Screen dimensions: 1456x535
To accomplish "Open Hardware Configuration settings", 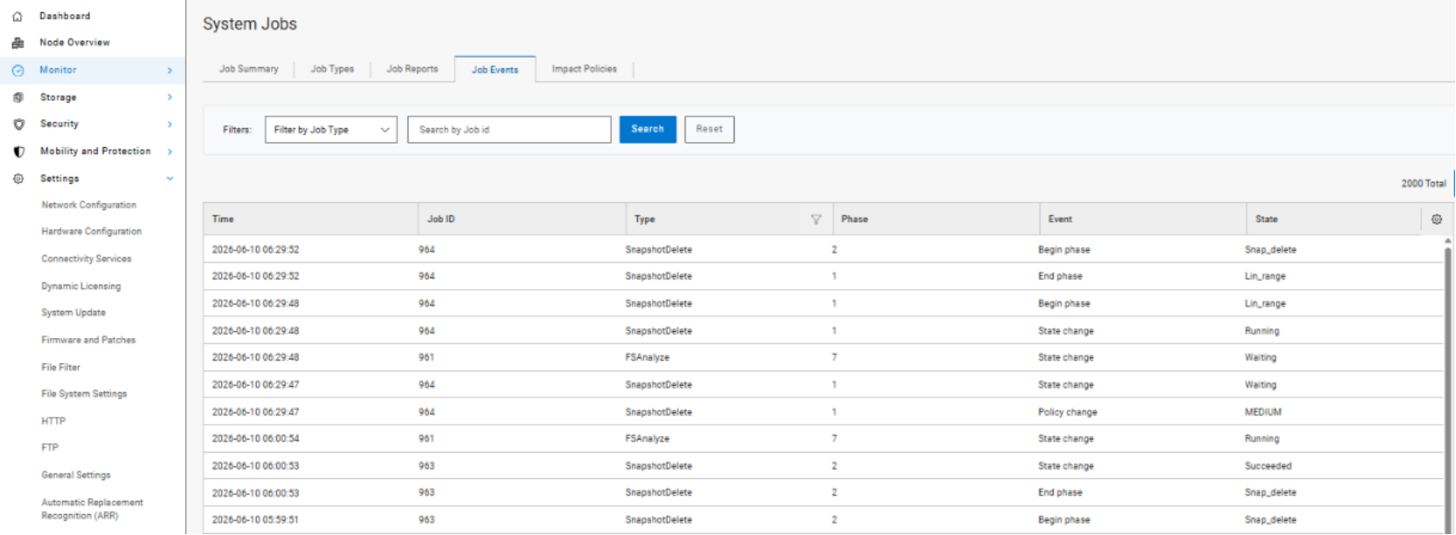I will (91, 231).
